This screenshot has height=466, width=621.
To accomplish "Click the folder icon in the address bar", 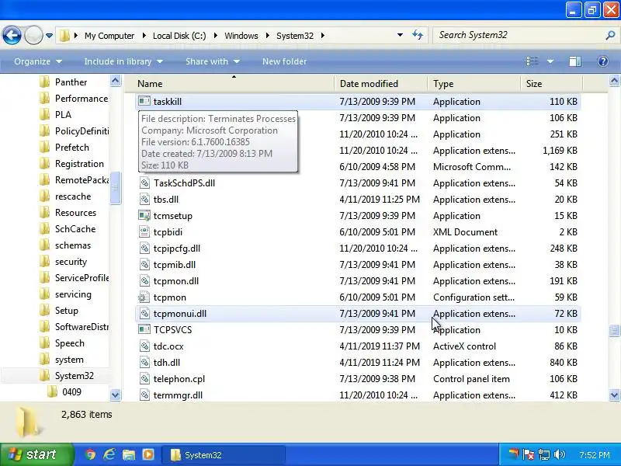I will 64,36.
